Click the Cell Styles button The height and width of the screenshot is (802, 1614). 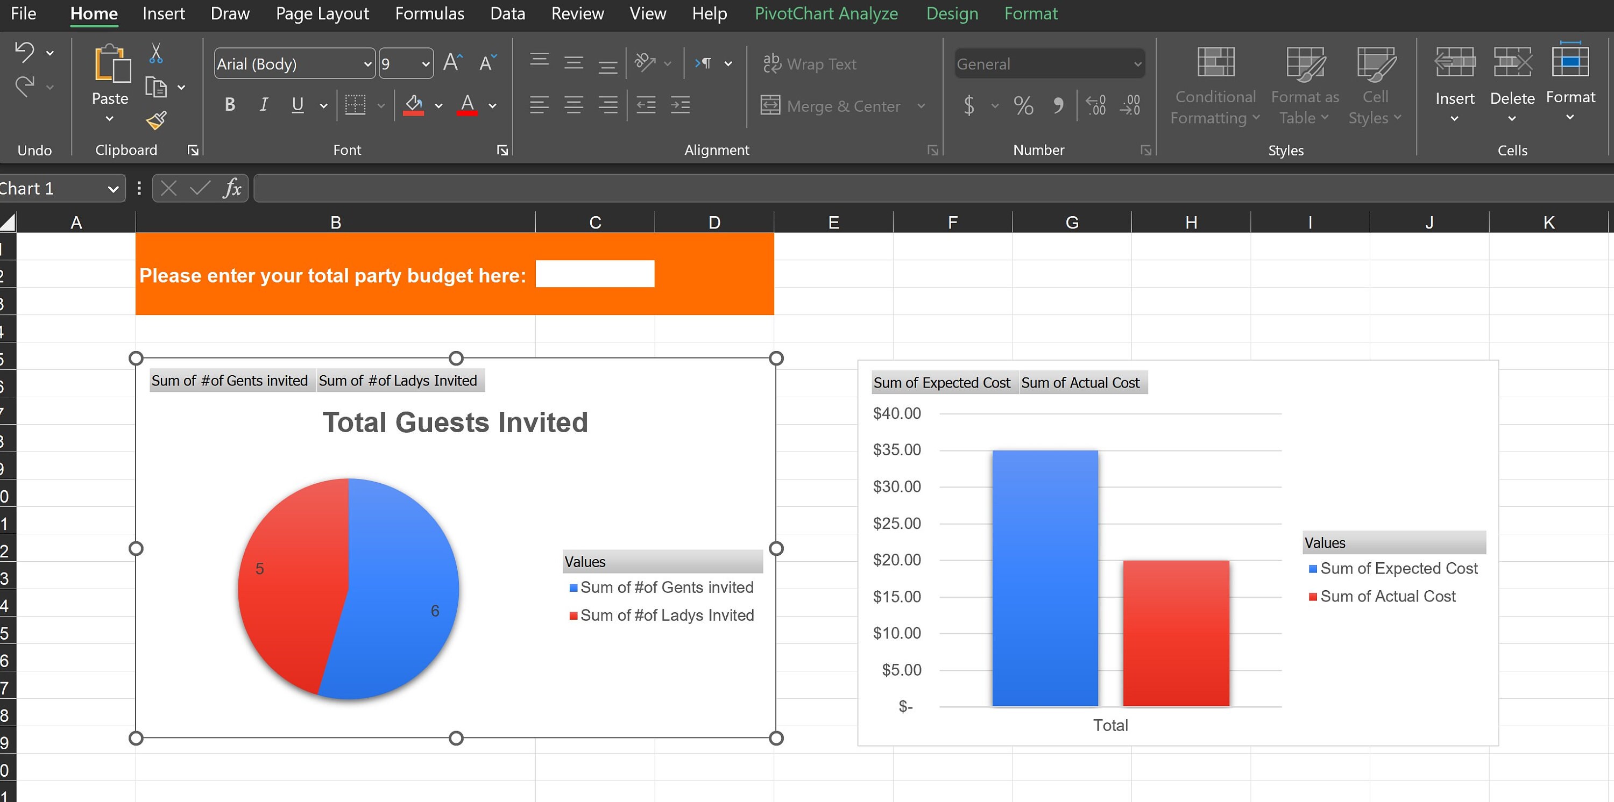tap(1375, 88)
